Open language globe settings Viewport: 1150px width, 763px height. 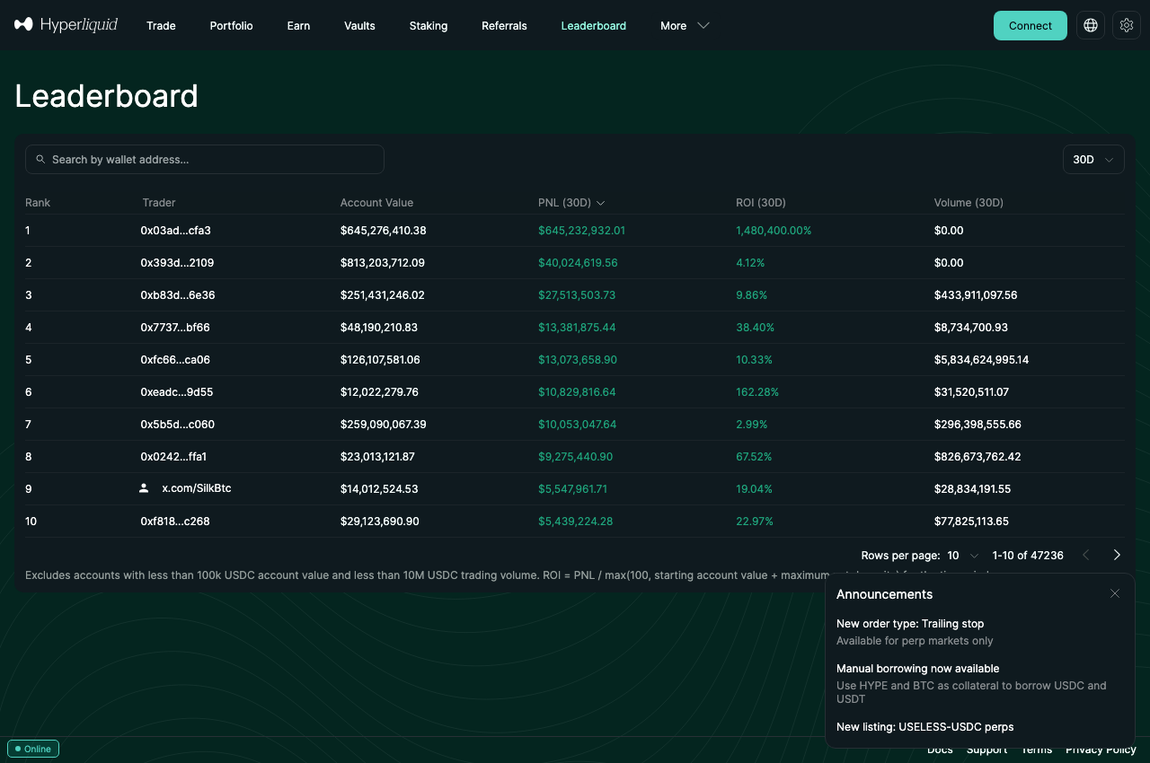(1091, 25)
